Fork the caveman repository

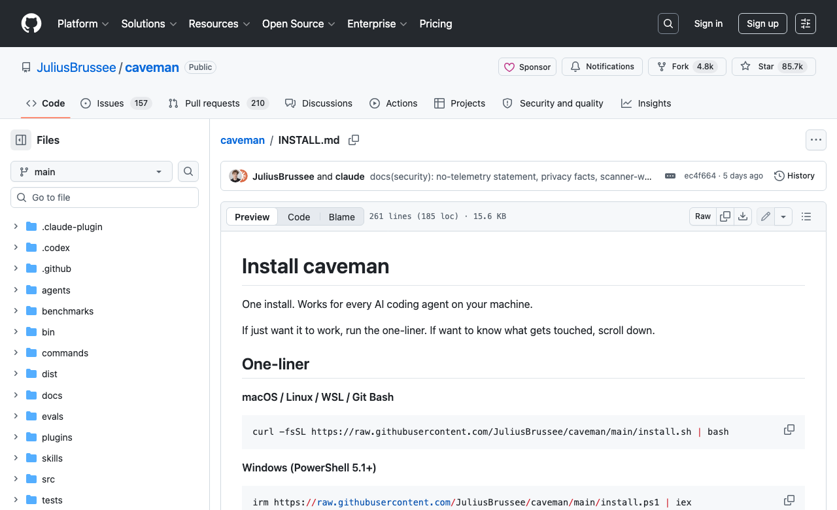coord(687,67)
